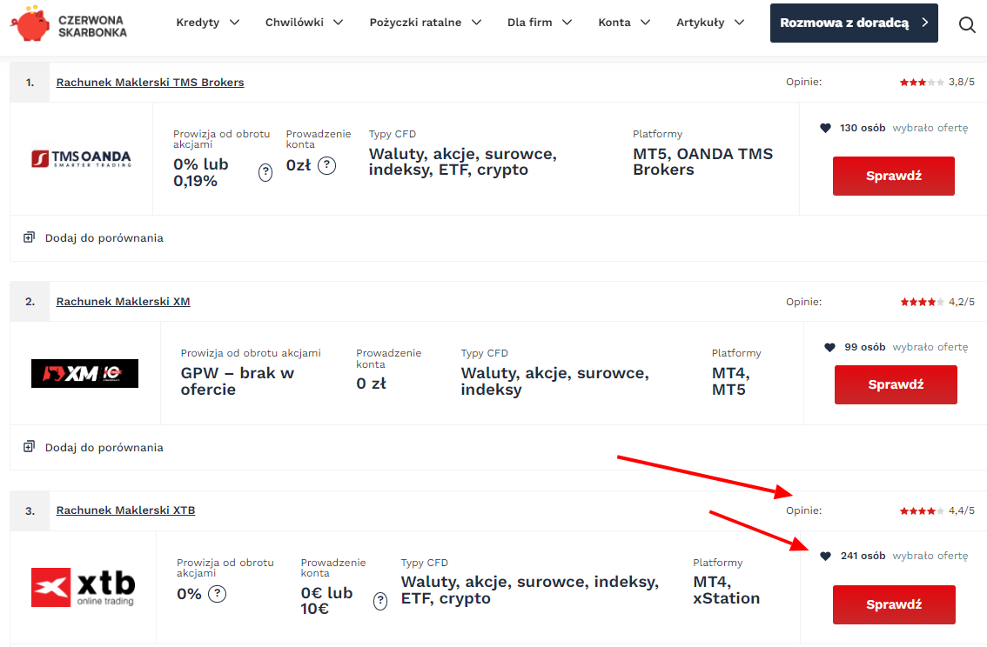The image size is (987, 647).
Task: Click '0 zł' account fee in XM row
Action: tap(372, 384)
